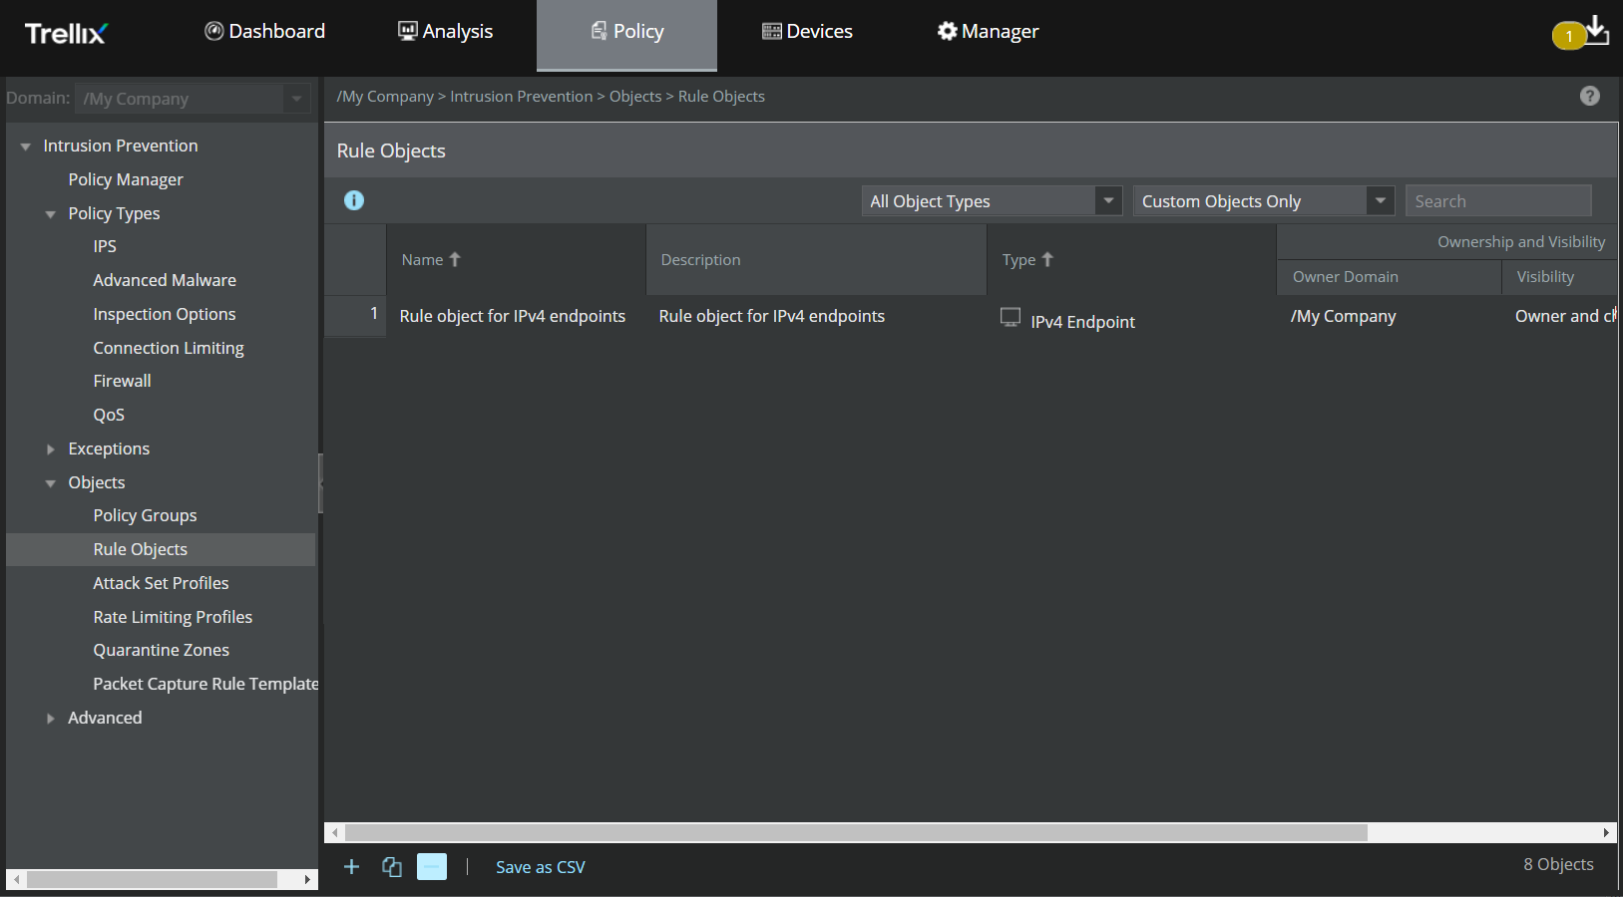Expand the Advanced tree node

(x=51, y=719)
